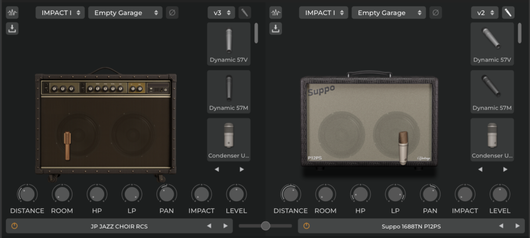Click right mic list previous arrow
Screen dimensions: 530x238
480,169
